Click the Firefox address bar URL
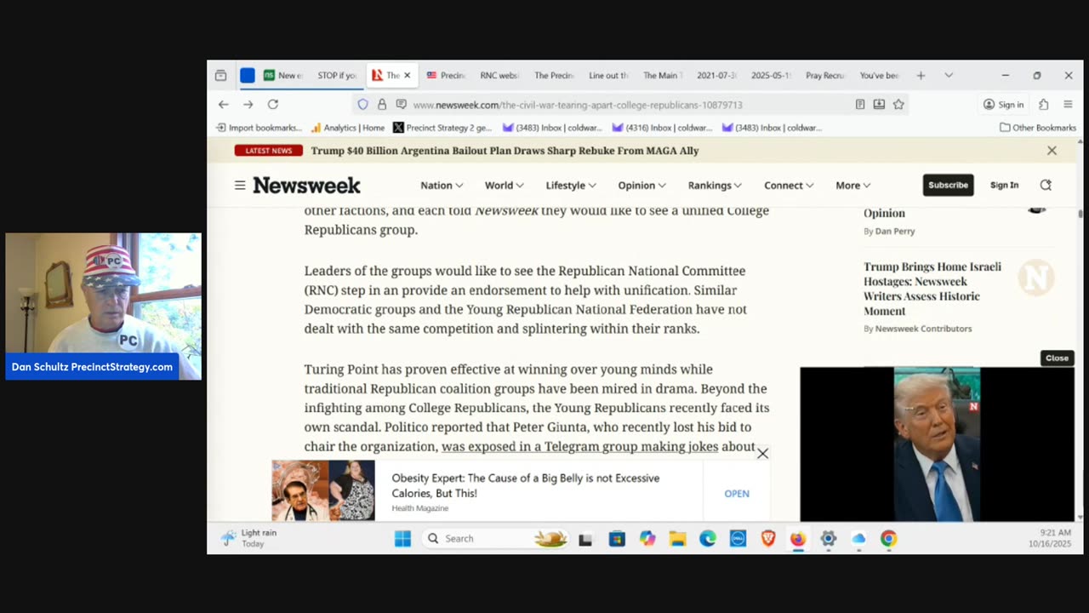 click(578, 105)
